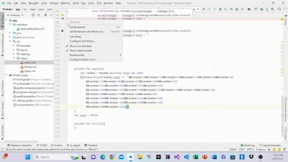Screen dimensions: 288x162
Task: Open Device File Explorer side tab
Action: [x=286, y=109]
